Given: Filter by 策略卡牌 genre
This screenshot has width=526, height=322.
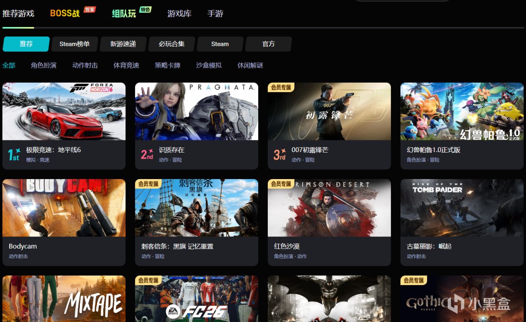Looking at the screenshot, I should pyautogui.click(x=168, y=65).
